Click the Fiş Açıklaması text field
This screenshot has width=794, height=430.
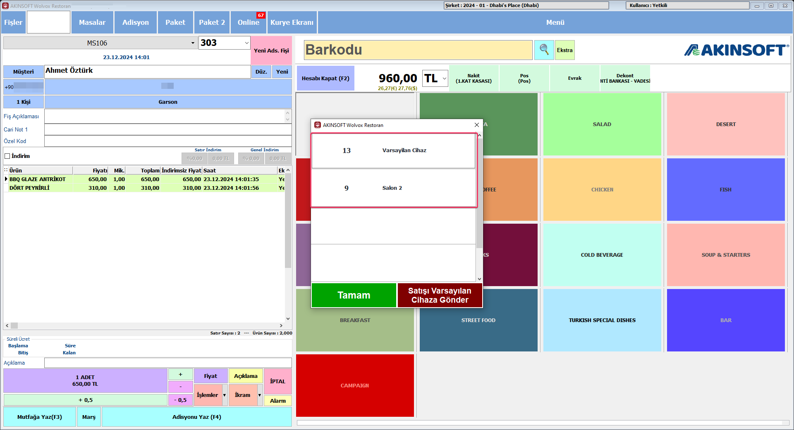click(165, 116)
